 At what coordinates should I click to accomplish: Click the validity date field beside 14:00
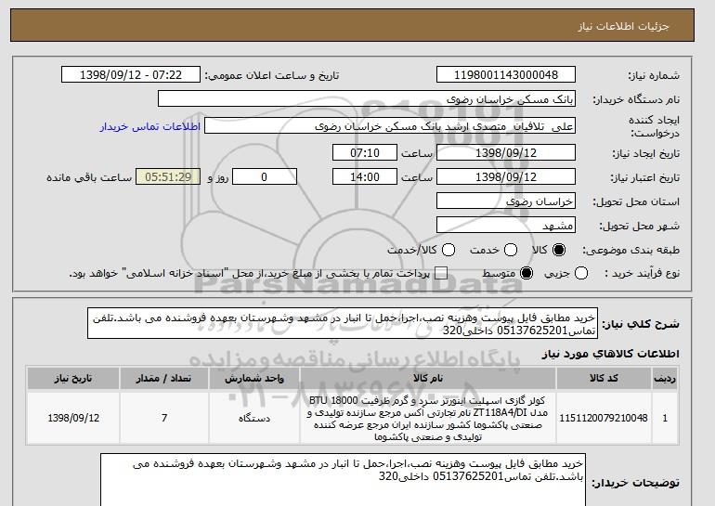click(x=506, y=177)
